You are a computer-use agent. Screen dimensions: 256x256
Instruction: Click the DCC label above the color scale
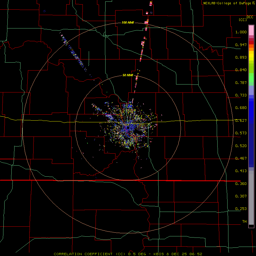tap(250, 17)
